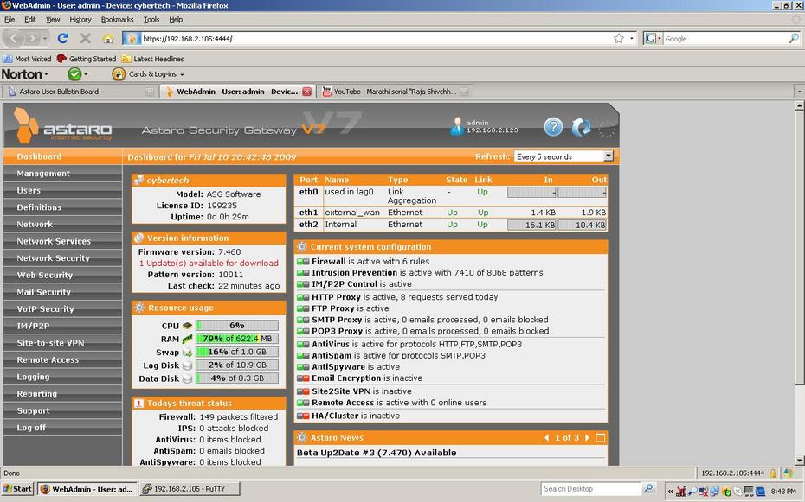Click Firefox reload page button
805x502 pixels.
[62, 38]
